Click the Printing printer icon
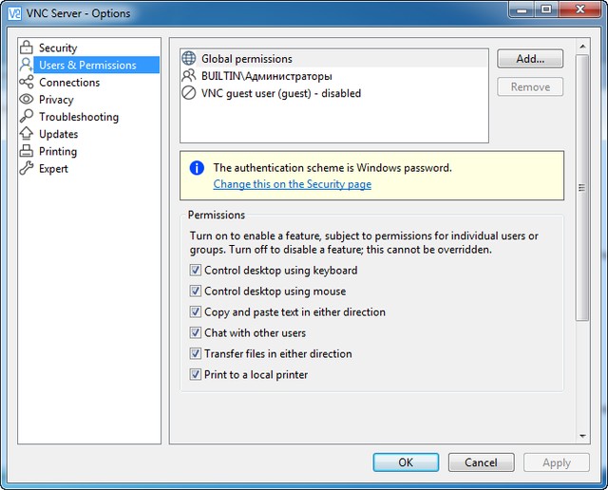Screen dimensions: 608x490 point(27,150)
